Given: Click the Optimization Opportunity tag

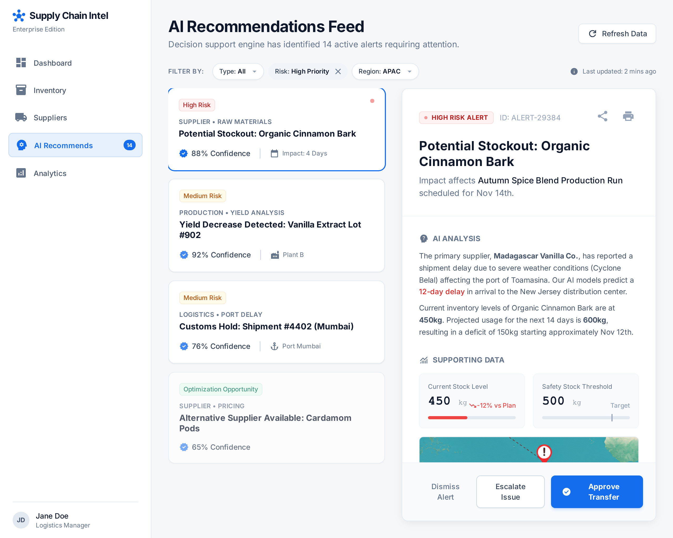Looking at the screenshot, I should point(220,389).
